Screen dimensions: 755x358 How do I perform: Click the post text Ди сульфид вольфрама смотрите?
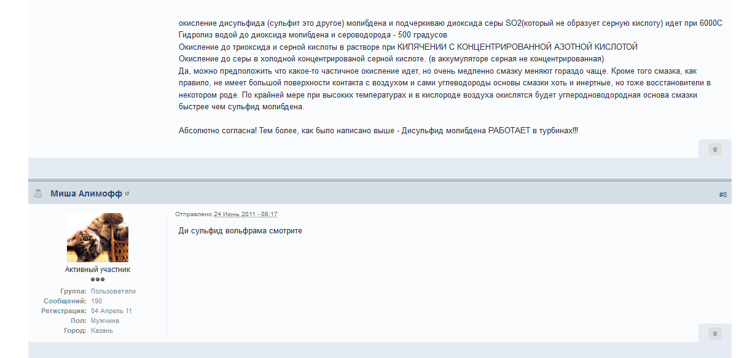coord(240,231)
